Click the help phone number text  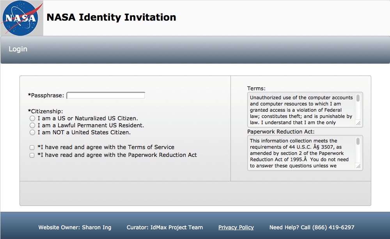pyautogui.click(x=312, y=227)
